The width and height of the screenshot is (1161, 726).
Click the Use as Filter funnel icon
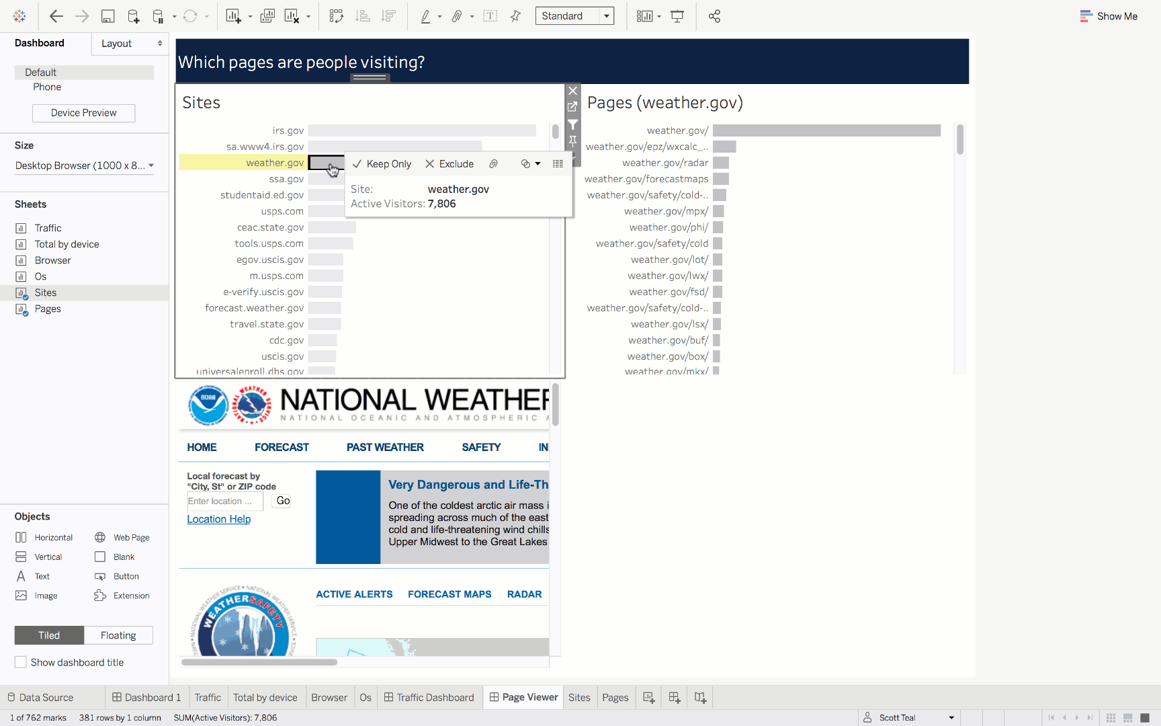point(572,124)
